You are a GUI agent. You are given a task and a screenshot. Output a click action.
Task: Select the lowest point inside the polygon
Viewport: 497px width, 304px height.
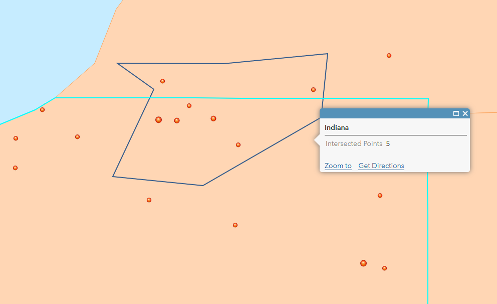click(238, 145)
